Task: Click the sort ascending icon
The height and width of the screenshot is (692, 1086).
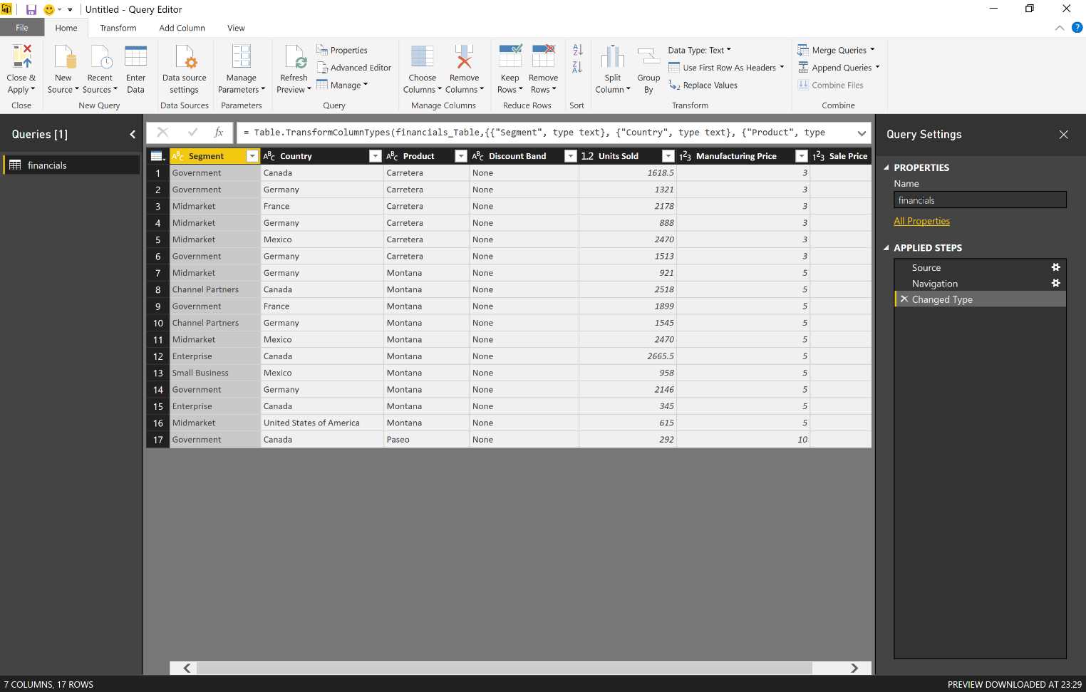Action: tap(576, 50)
